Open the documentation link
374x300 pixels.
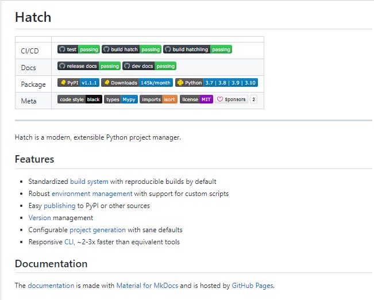[x=51, y=286]
